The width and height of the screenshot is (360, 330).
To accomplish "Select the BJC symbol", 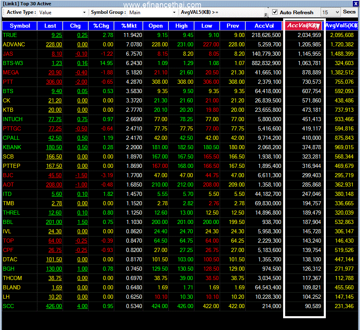I will [x=8, y=175].
